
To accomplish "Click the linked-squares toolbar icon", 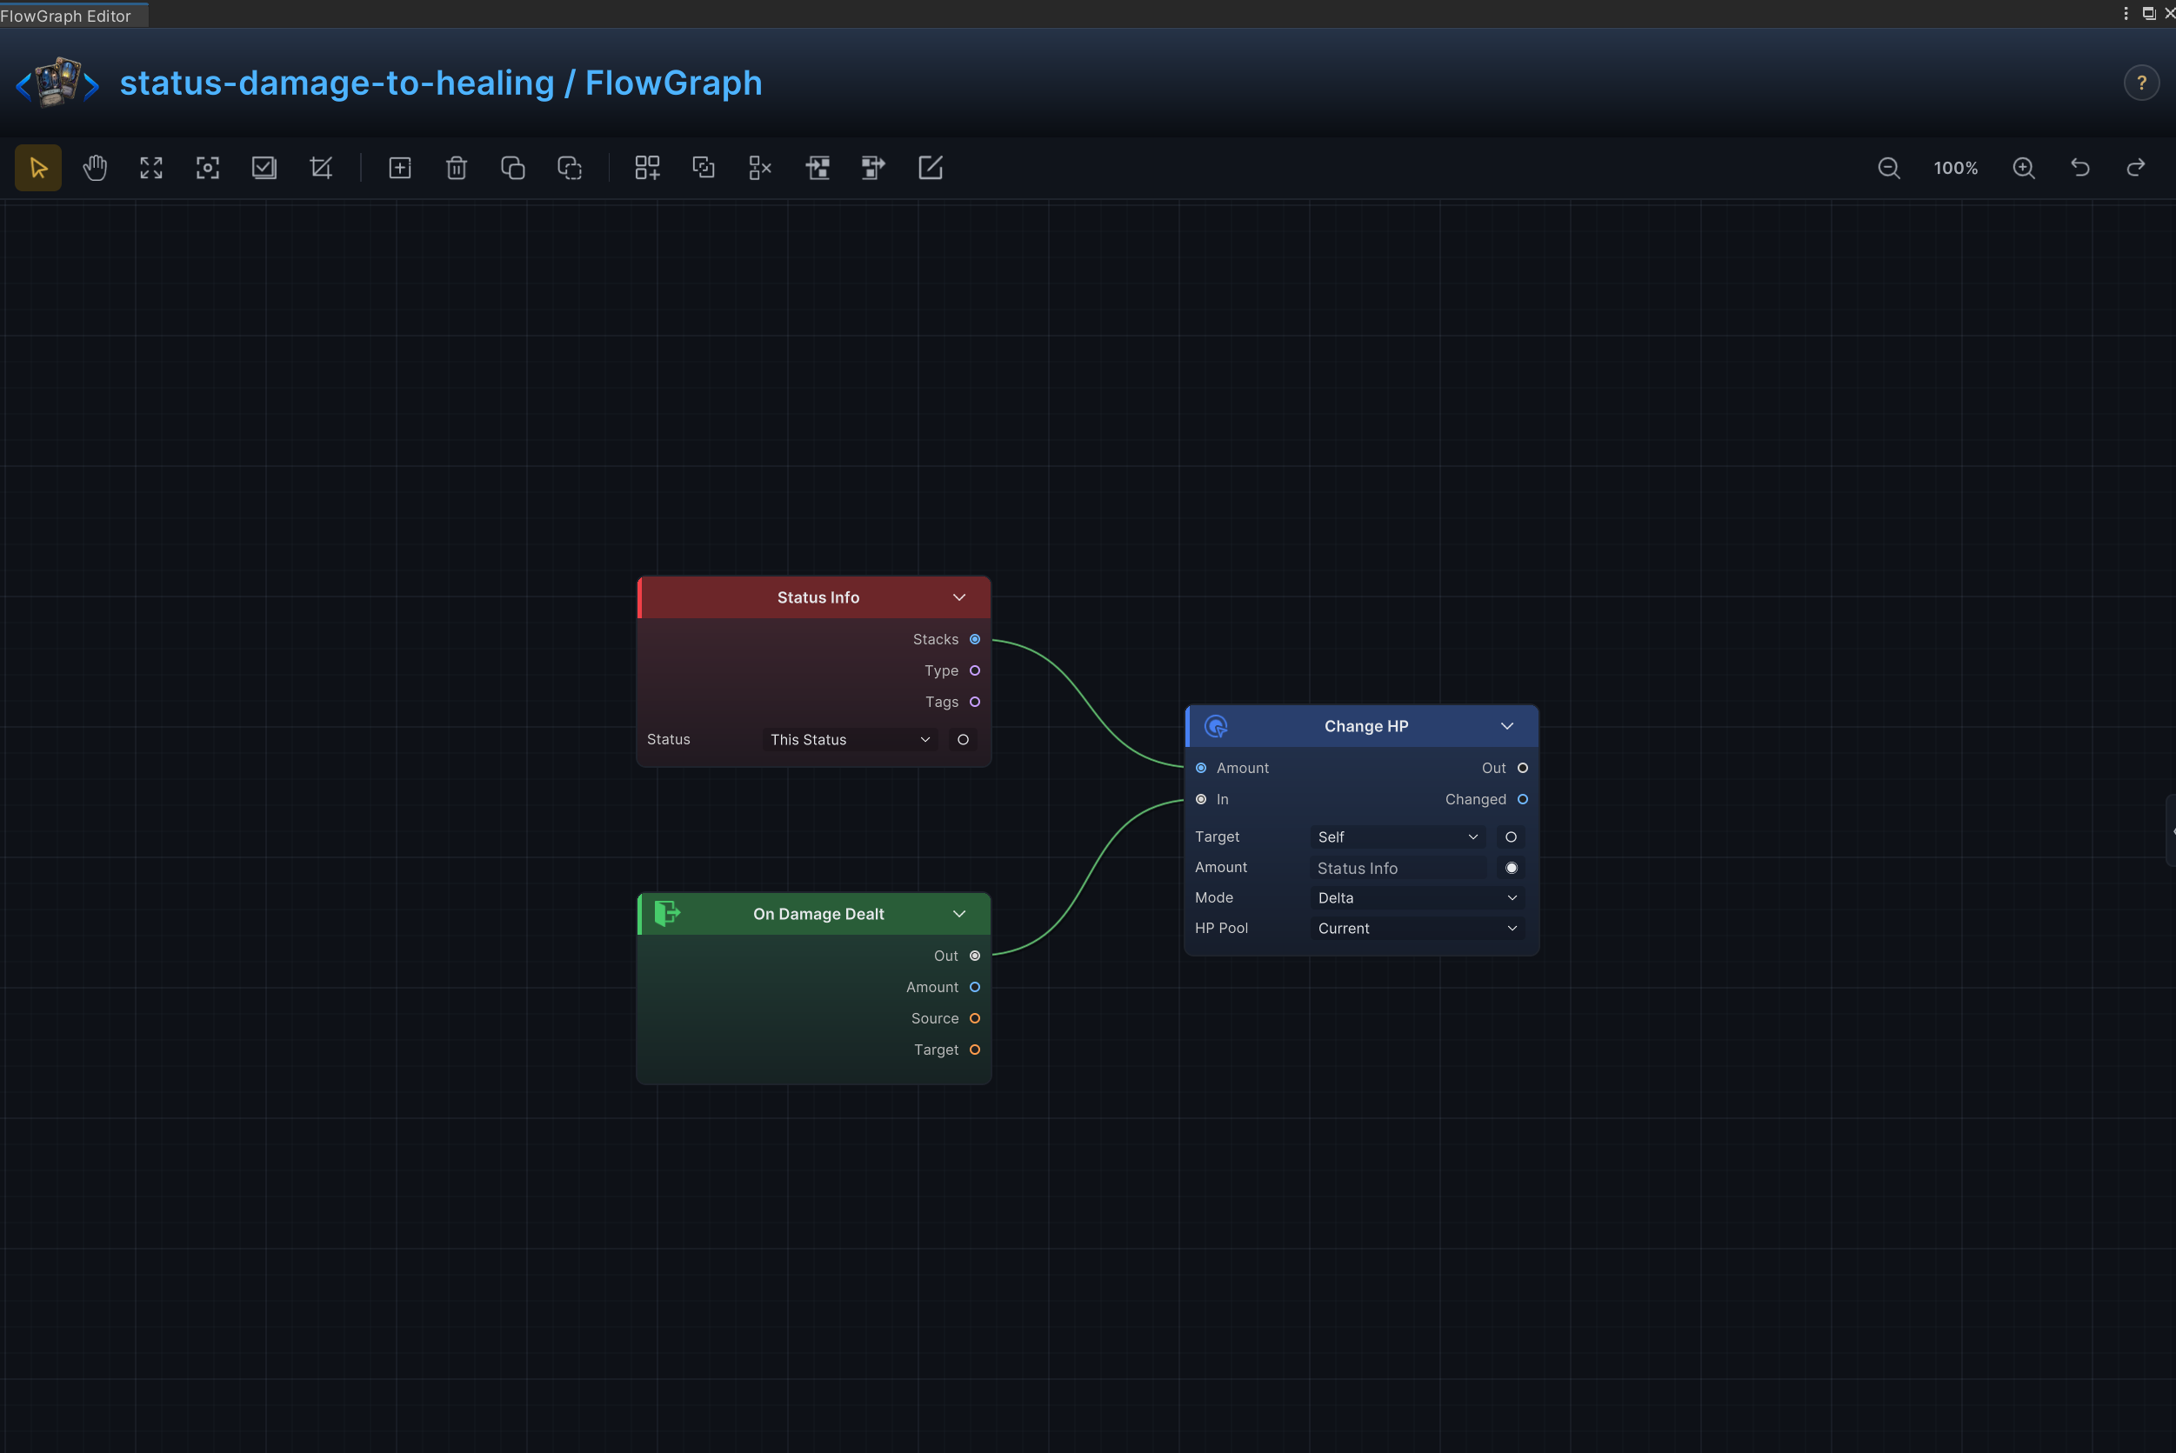I will coord(704,168).
